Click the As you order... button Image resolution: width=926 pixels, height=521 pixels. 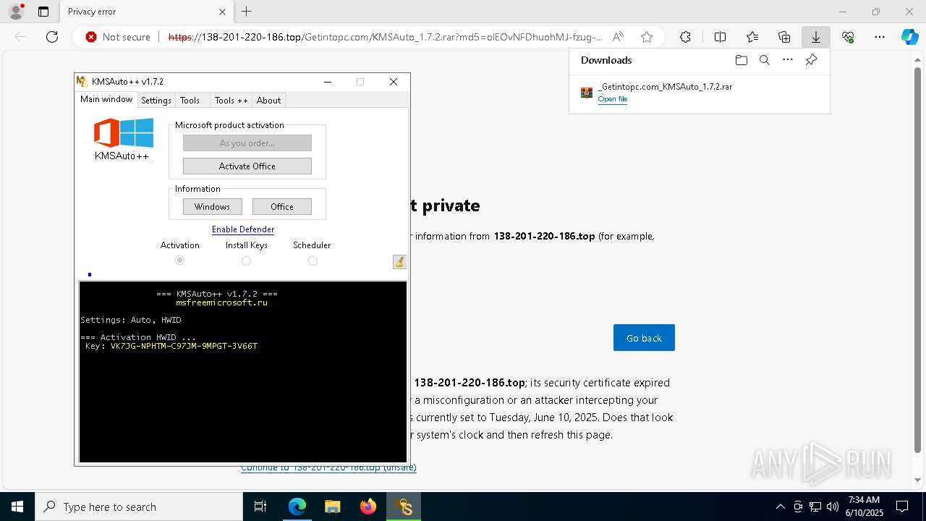point(247,143)
